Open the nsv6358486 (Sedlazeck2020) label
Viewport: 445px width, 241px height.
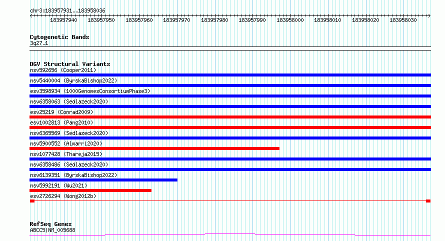(x=69, y=164)
